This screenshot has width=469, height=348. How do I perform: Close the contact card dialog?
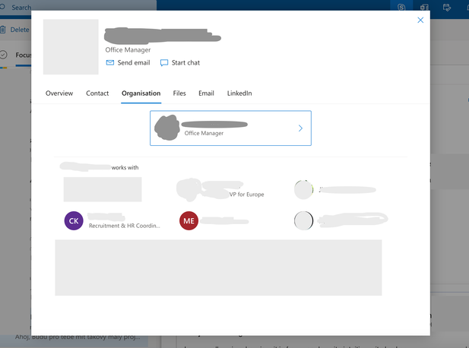[x=420, y=20]
